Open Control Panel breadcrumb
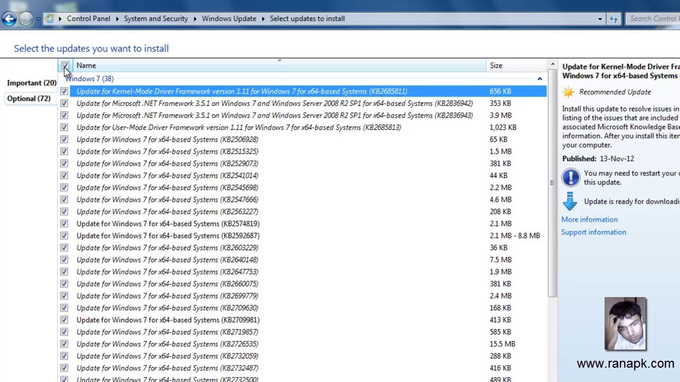Viewport: 680px width, 382px height. click(88, 19)
